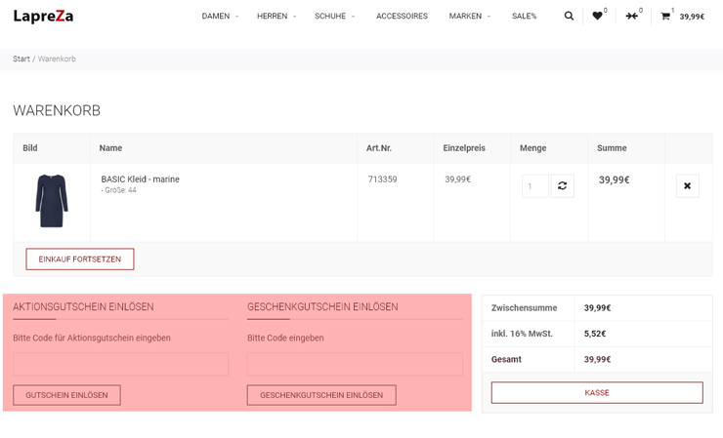The image size is (723, 438).
Task: Open the shopping cart icon in header
Action: tap(665, 17)
